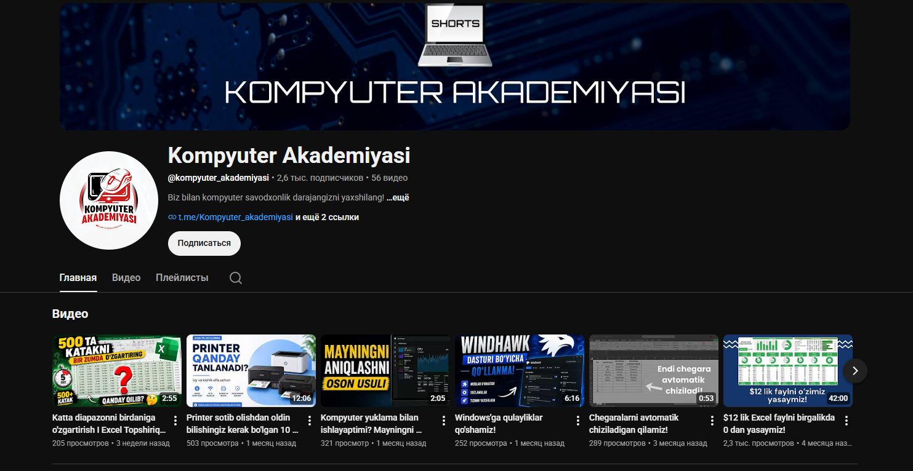Play the 'Printer qanday tanlanadi?' thumbnail

(x=251, y=371)
